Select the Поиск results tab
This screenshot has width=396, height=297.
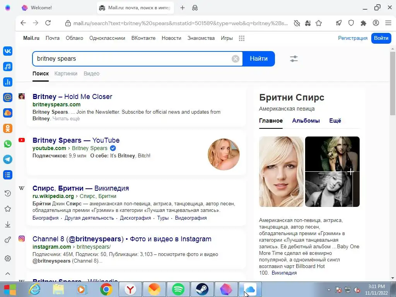[x=40, y=73]
